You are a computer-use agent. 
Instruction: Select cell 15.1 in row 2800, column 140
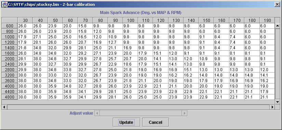[191, 70]
